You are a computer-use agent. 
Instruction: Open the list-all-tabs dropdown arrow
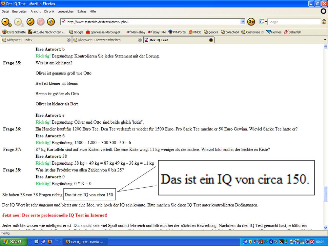point(325,40)
